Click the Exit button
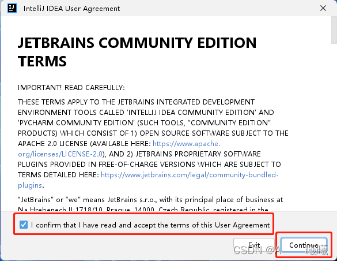The image size is (337, 261). [x=254, y=245]
